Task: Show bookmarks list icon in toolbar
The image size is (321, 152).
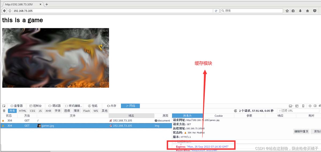Action: 293,11
